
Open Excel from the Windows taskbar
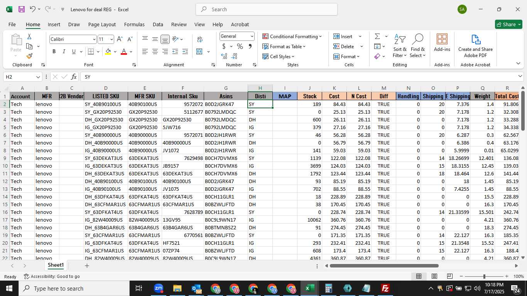[x=310, y=288]
